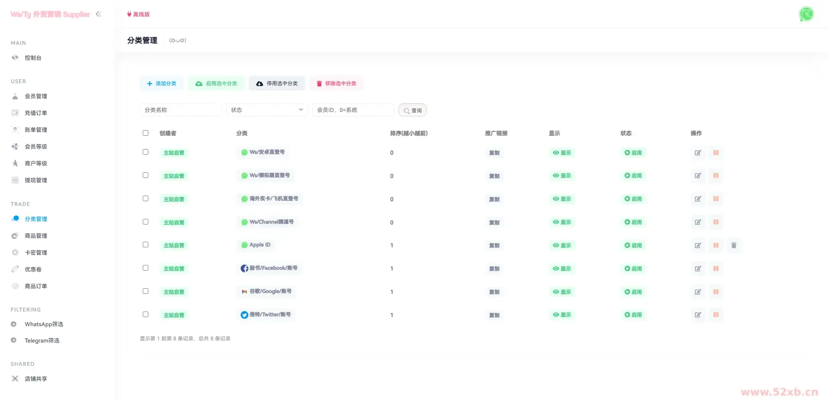The height and width of the screenshot is (402, 828).
Task: Focus the 分类名称 input field
Action: point(180,110)
